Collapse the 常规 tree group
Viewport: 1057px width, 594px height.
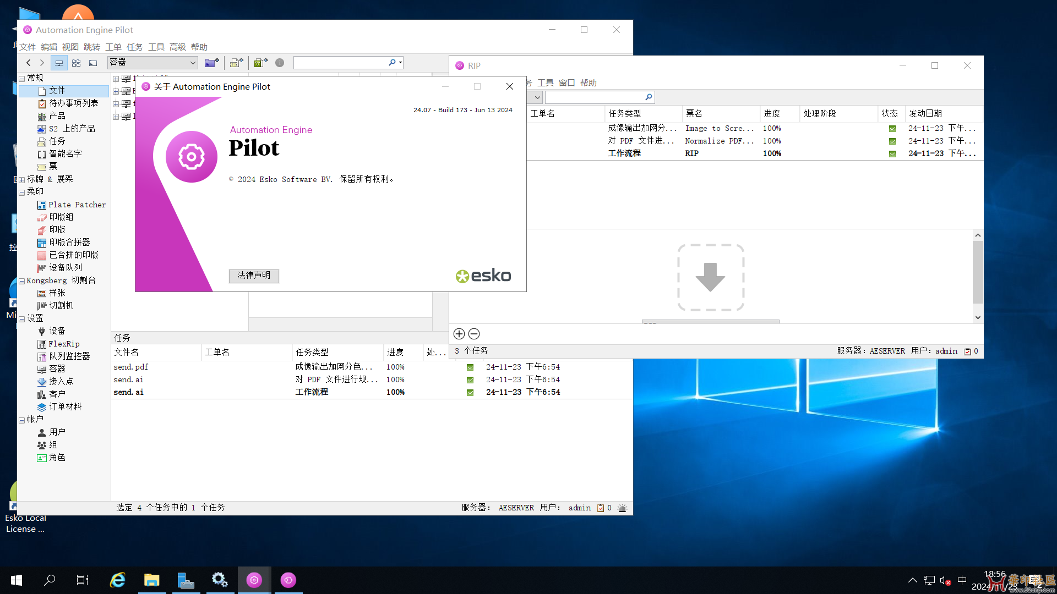(x=22, y=79)
